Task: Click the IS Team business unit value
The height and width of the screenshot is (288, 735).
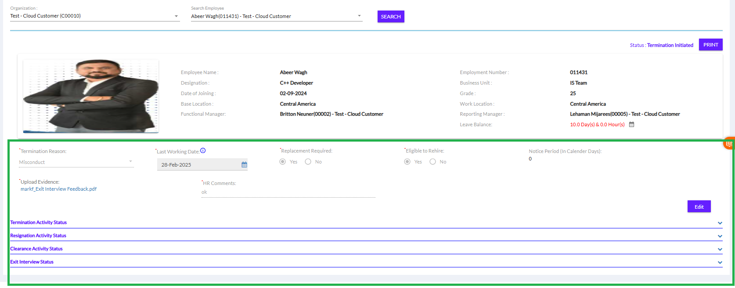Action: [578, 83]
